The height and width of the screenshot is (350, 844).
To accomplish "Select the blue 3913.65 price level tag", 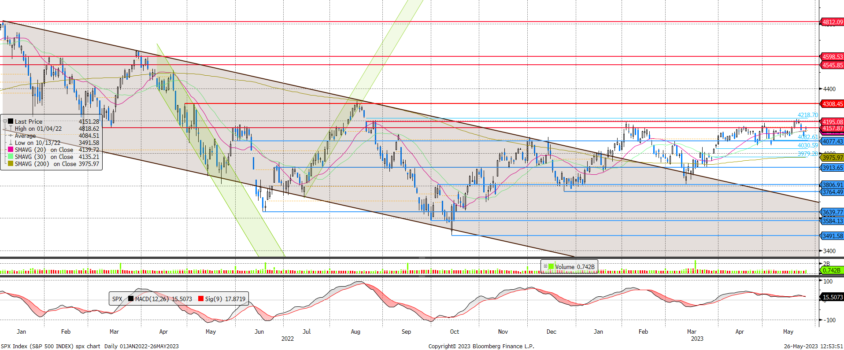I will pos(832,168).
